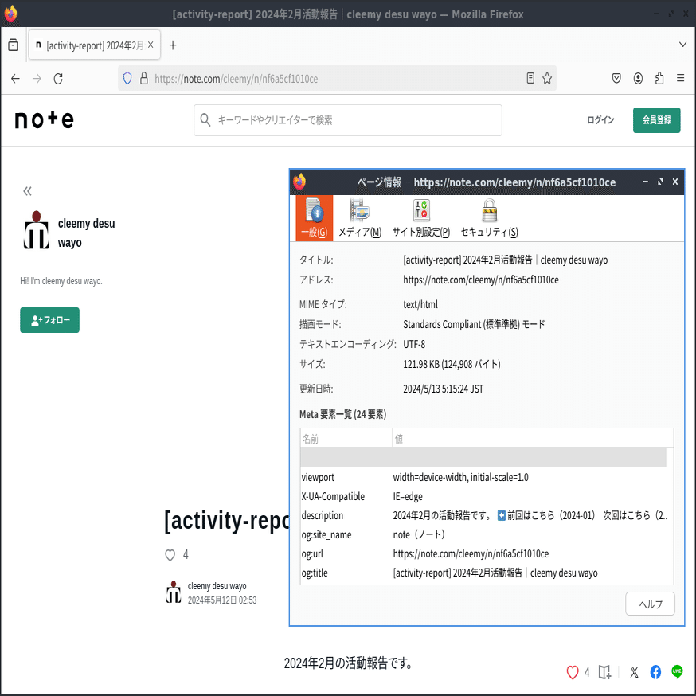The image size is (696, 696).
Task: Open cleemy desu wayo profile name in sidebar
Action: point(86,233)
